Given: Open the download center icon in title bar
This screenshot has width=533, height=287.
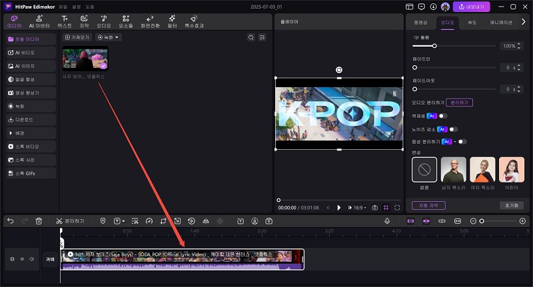Looking at the screenshot, I should point(433,7).
